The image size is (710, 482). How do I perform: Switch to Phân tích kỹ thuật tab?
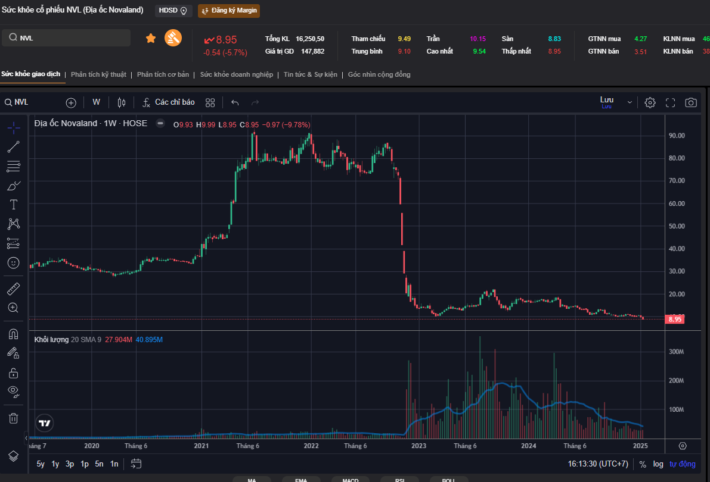click(98, 74)
